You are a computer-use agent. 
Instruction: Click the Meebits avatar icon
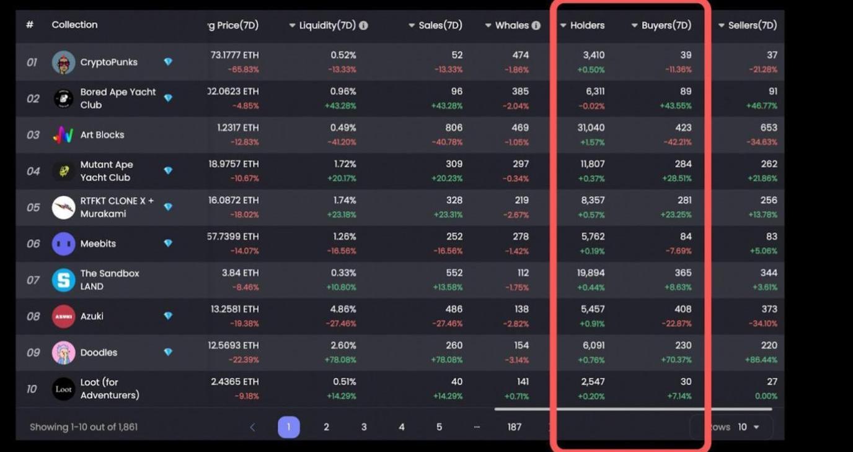[63, 244]
